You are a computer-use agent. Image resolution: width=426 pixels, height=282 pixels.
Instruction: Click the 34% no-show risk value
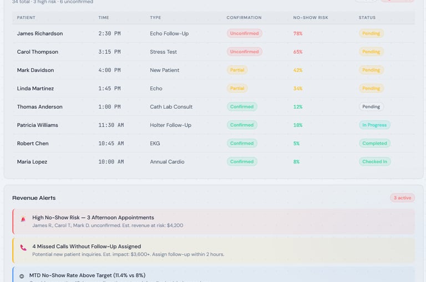298,89
